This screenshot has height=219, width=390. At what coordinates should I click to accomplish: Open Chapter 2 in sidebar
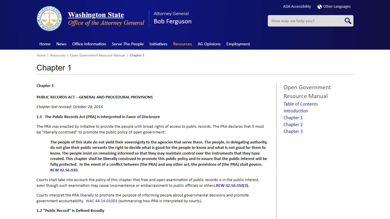coord(293,125)
